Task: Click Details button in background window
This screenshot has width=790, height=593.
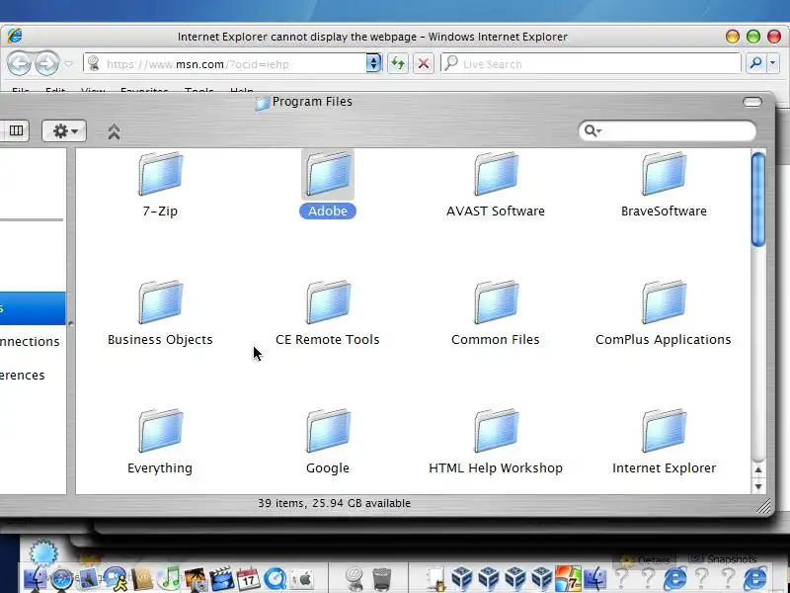Action: point(646,559)
